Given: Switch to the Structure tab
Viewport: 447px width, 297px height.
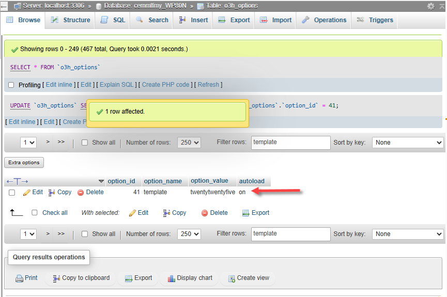Looking at the screenshot, I should point(70,20).
